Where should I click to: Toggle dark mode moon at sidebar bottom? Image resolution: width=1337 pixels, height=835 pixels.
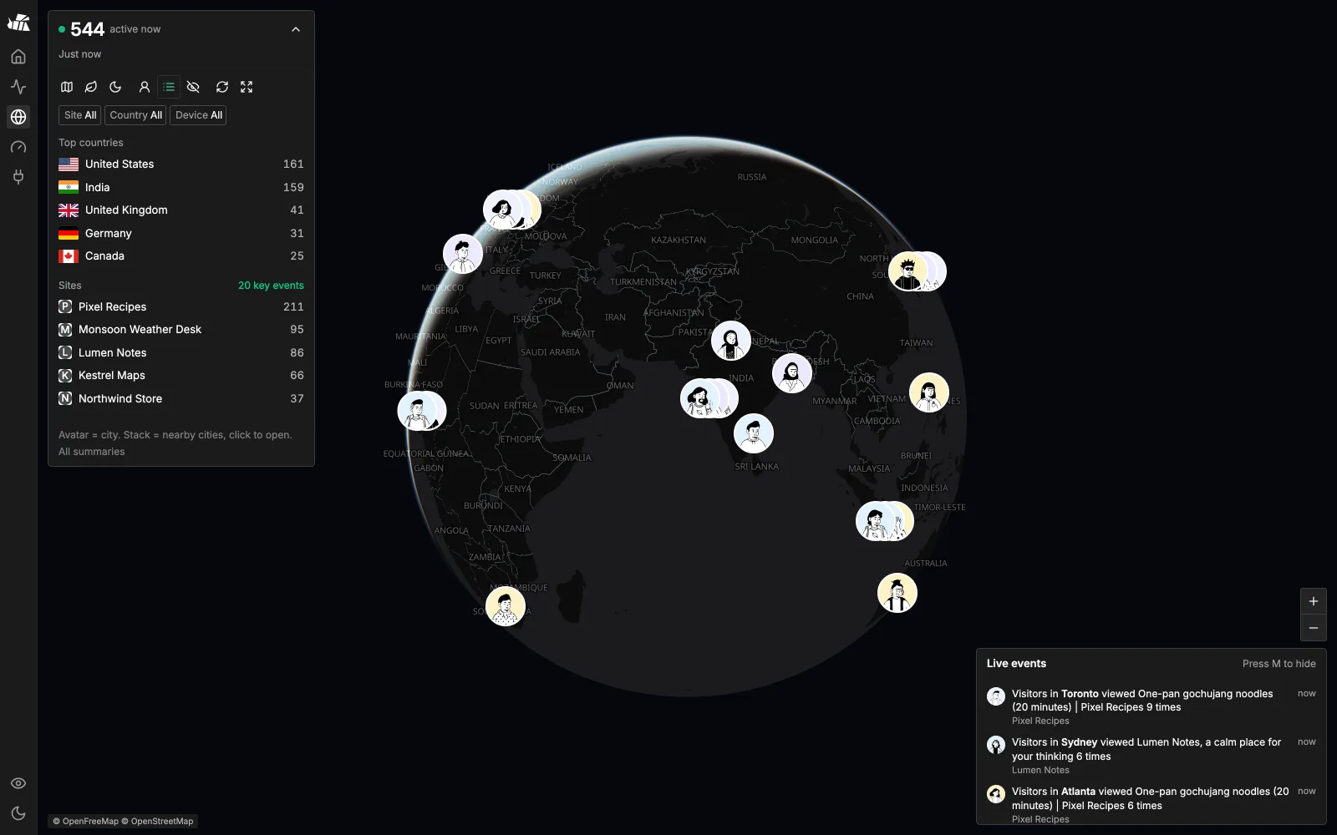pos(18,813)
